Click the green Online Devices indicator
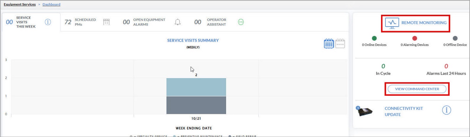Image resolution: width=470 pixels, height=137 pixels. coord(374,38)
